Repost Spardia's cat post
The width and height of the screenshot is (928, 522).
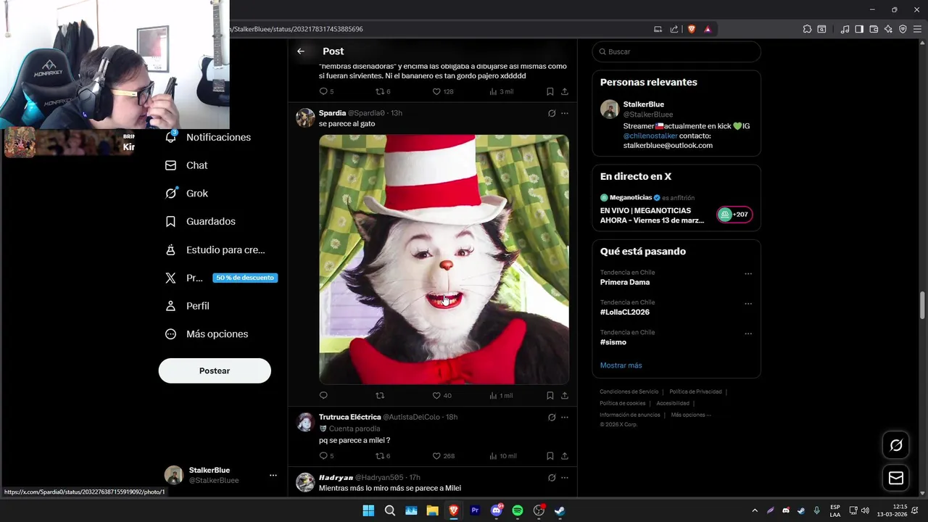point(380,395)
